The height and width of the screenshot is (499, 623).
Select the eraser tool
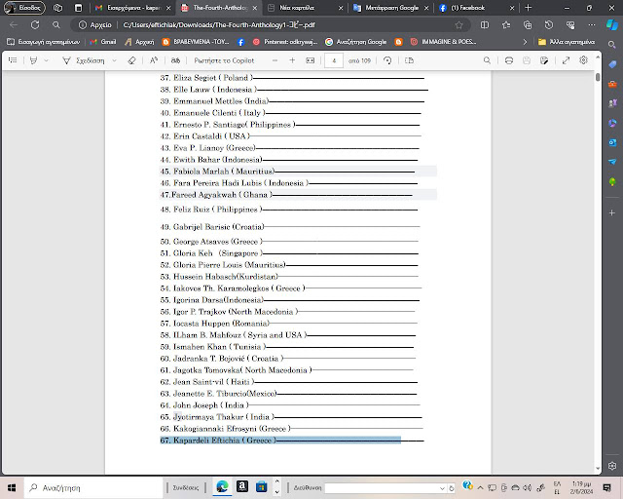click(x=132, y=60)
